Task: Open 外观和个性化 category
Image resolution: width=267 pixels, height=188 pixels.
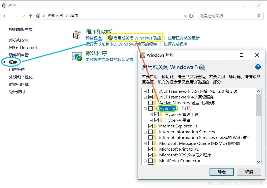Action: coord(21,77)
